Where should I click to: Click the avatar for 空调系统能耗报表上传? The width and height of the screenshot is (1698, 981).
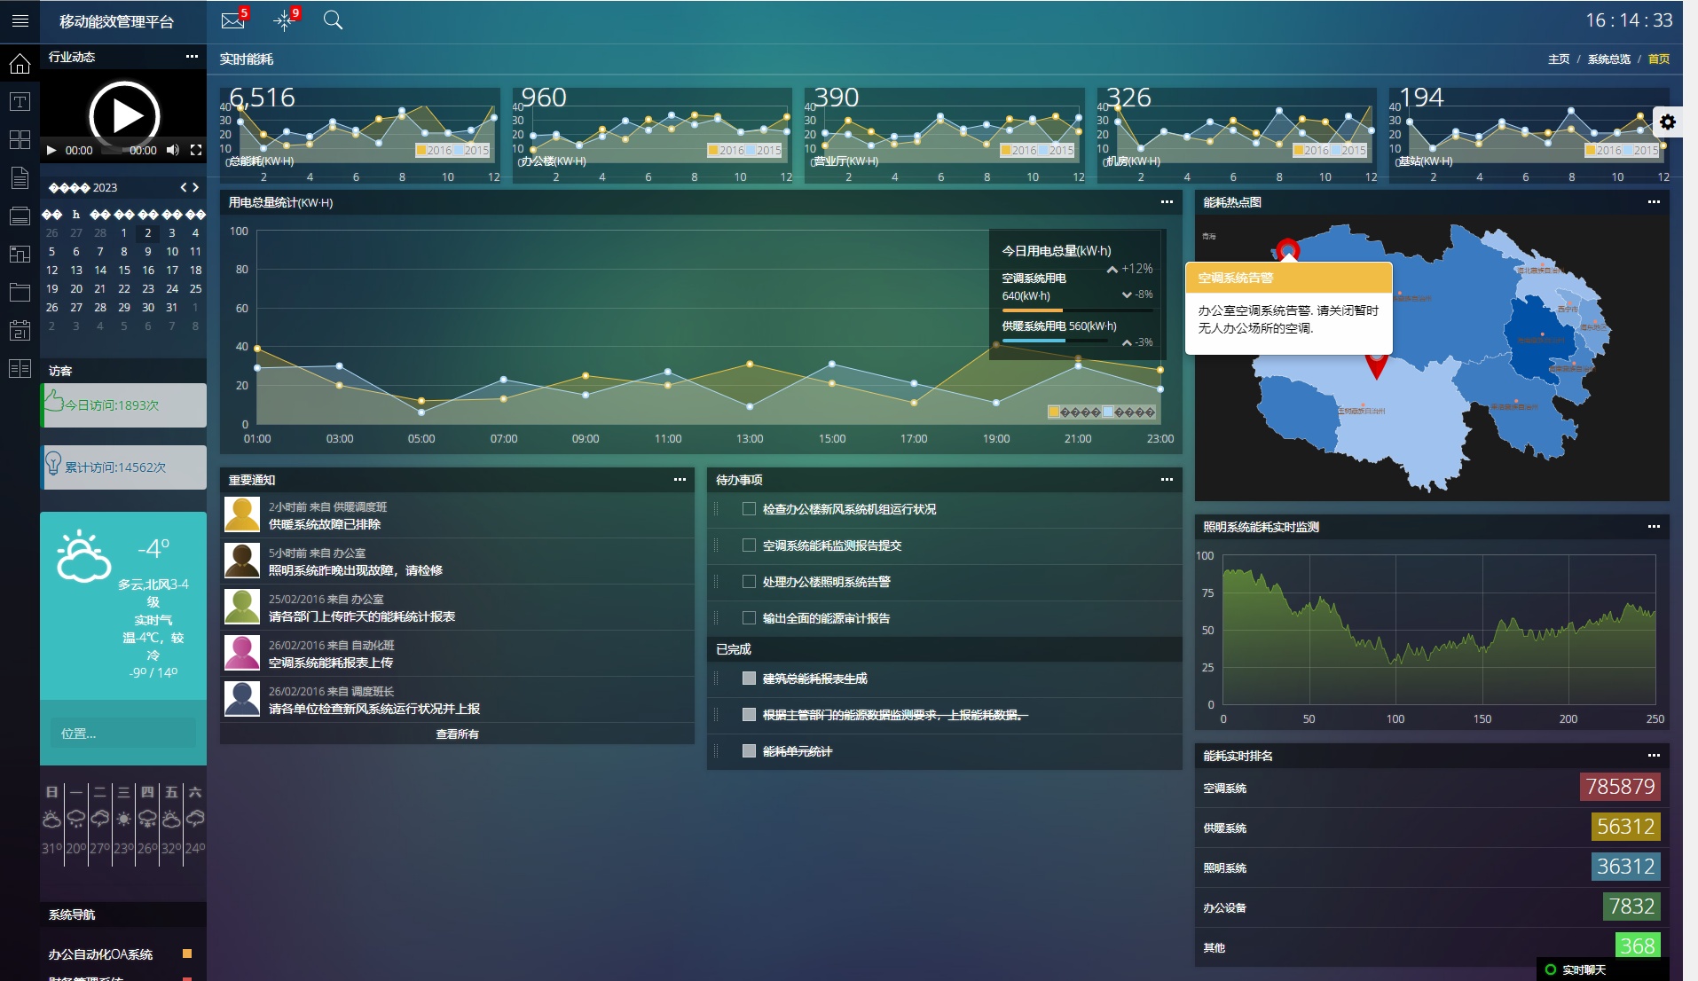click(242, 653)
